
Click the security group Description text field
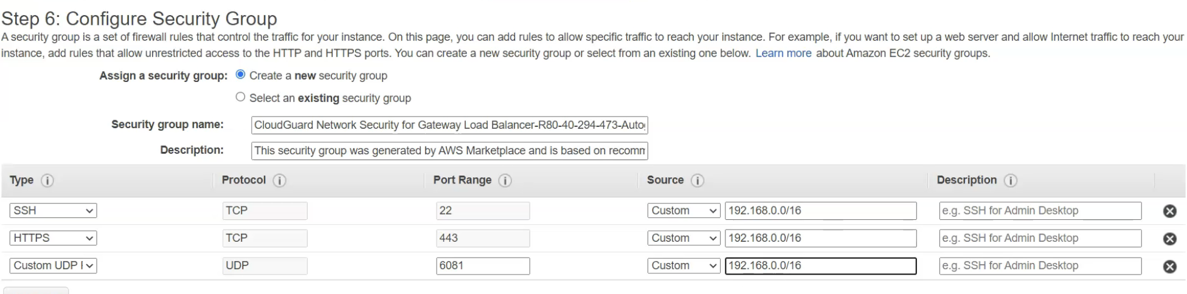pyautogui.click(x=449, y=151)
